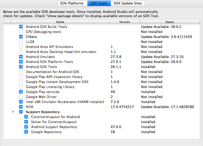Sort by the Name column header
203x146 pixels.
tap(60, 22)
